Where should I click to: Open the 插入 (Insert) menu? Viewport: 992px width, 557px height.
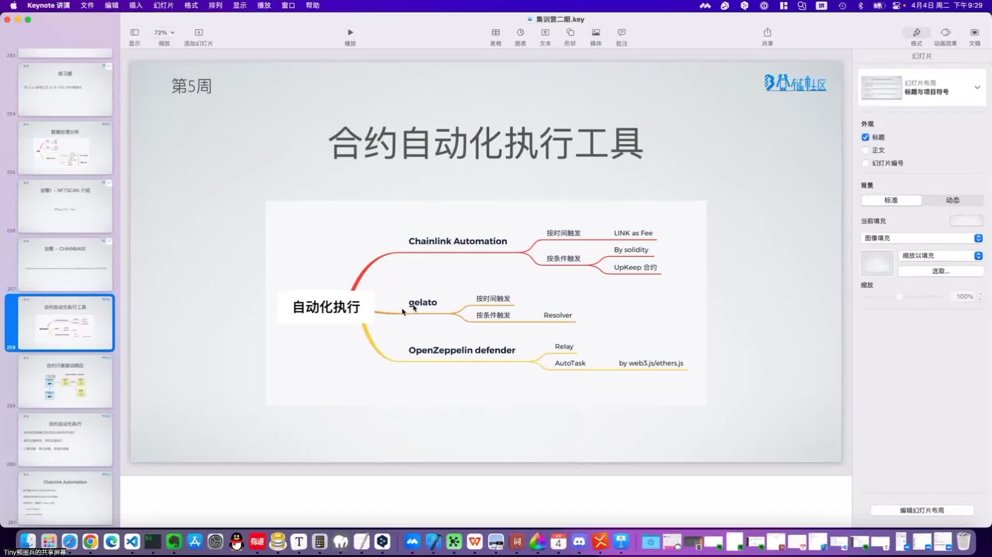click(136, 5)
